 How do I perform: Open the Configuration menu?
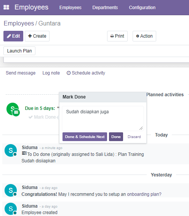pyautogui.click(x=142, y=8)
